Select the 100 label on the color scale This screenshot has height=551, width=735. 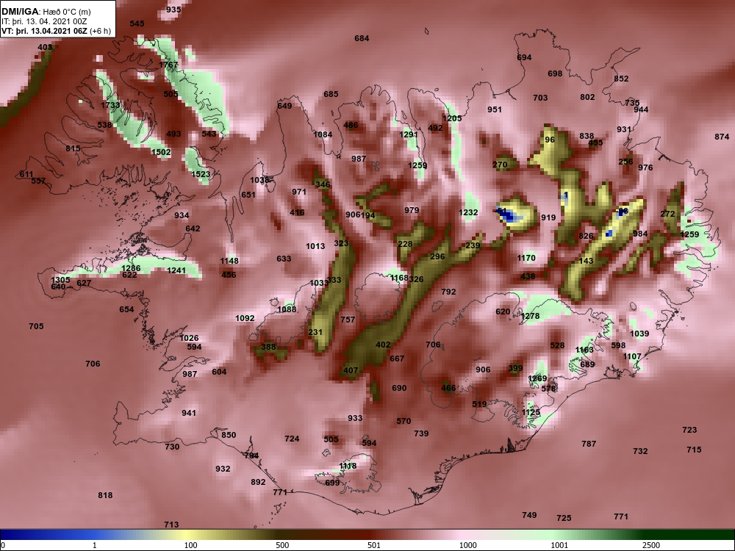tap(190, 545)
